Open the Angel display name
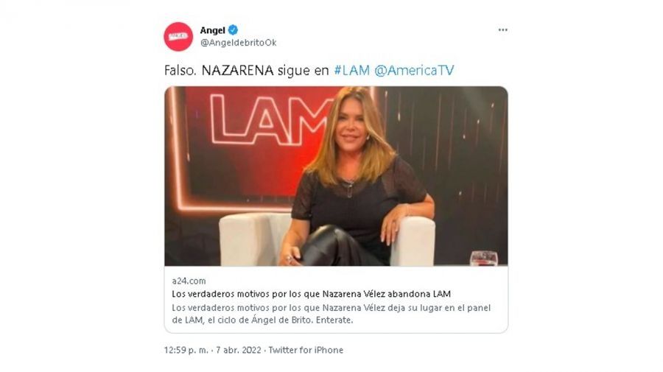The width and height of the screenshot is (663, 372). (212, 30)
